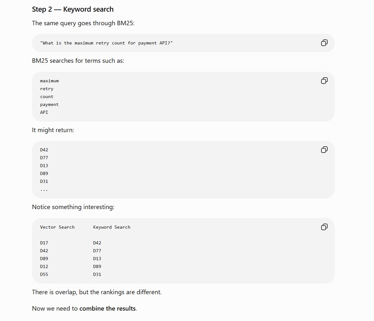Copy the Vector vs Keyword Search comparison block
The height and width of the screenshot is (321, 374).
[x=324, y=227]
